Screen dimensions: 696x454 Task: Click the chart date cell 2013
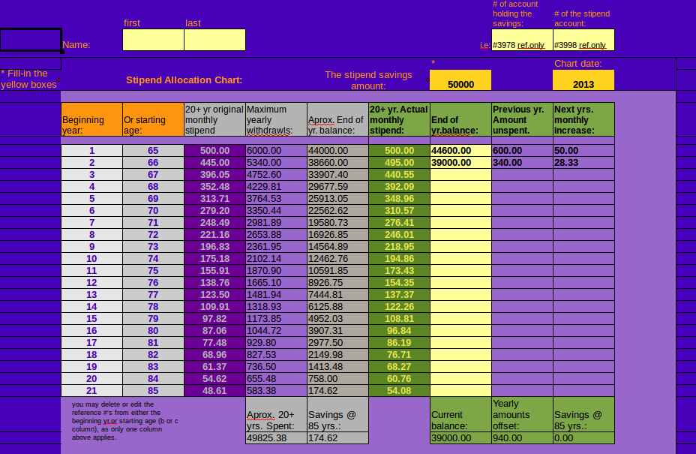pyautogui.click(x=583, y=80)
